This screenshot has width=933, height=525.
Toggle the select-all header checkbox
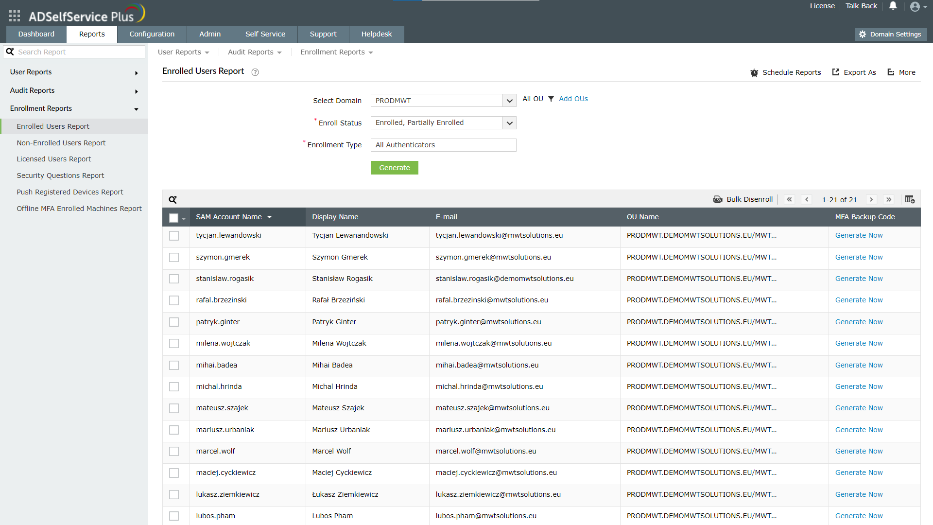point(173,218)
